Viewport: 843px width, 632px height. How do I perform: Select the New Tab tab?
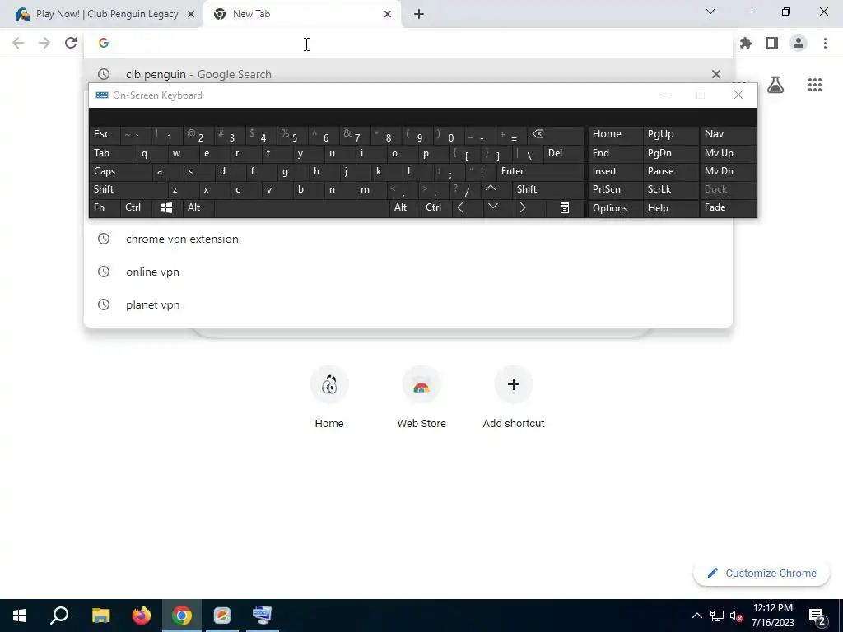tap(301, 14)
